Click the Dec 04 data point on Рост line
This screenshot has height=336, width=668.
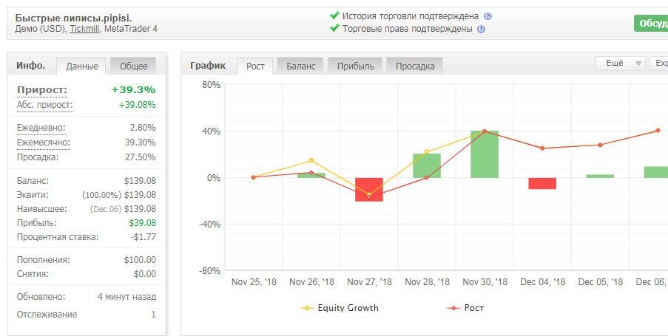(x=542, y=148)
